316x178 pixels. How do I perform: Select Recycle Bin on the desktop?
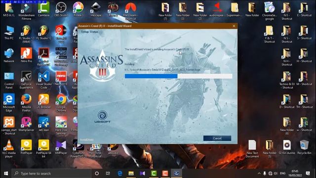[304, 147]
